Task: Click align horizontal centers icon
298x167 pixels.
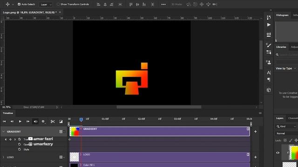Action: [105, 4]
